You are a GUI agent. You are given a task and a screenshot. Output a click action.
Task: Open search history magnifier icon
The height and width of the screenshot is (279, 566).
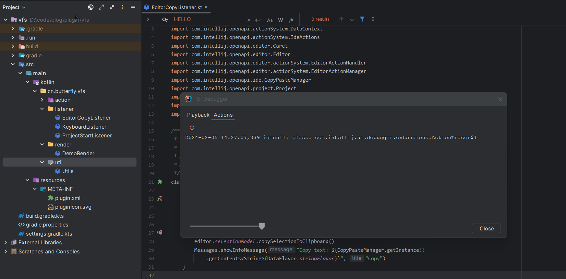pos(165,20)
